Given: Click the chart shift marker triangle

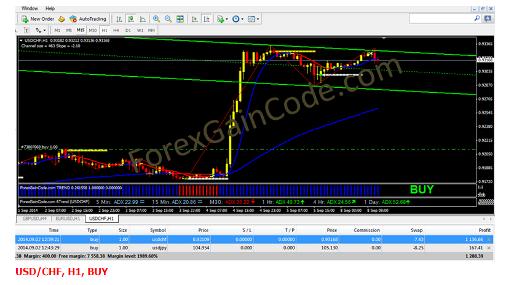Looking at the screenshot, I should pyautogui.click(x=384, y=38).
